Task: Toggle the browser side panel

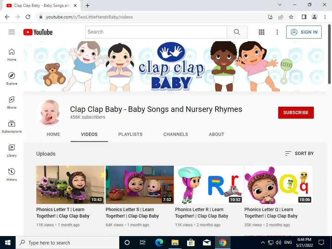Action: click(x=304, y=17)
